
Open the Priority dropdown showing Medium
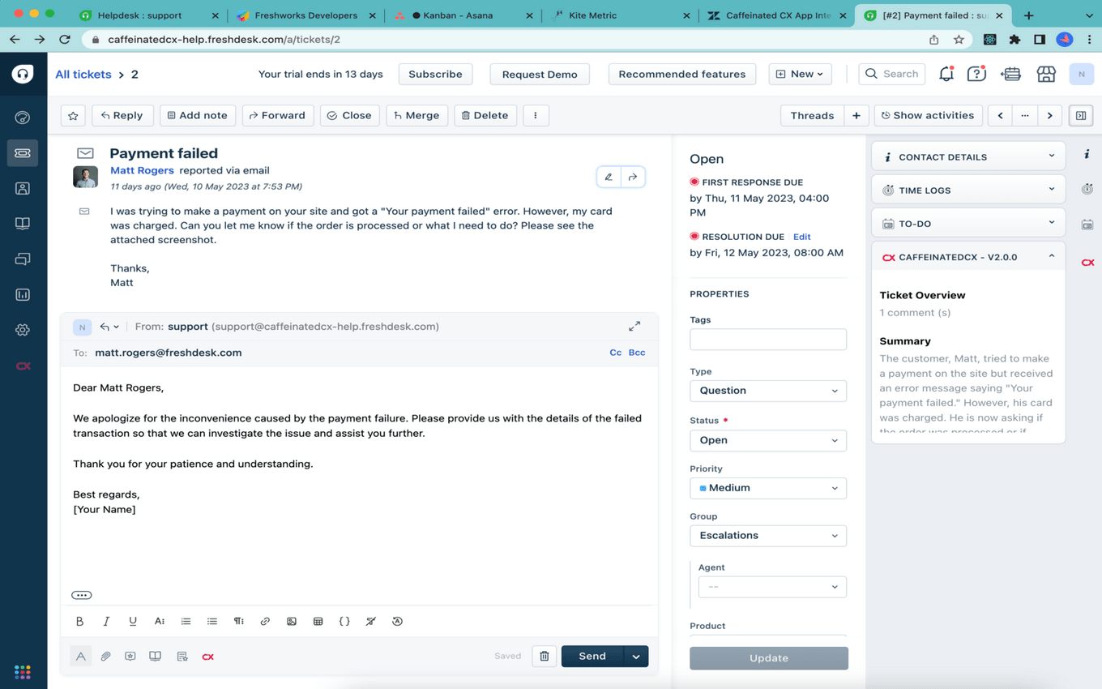pos(767,488)
